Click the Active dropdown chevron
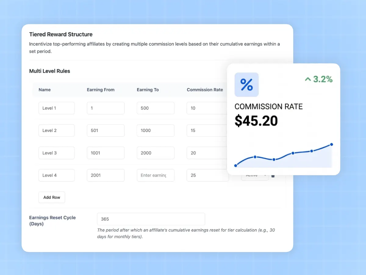The height and width of the screenshot is (275, 366). tap(265, 175)
